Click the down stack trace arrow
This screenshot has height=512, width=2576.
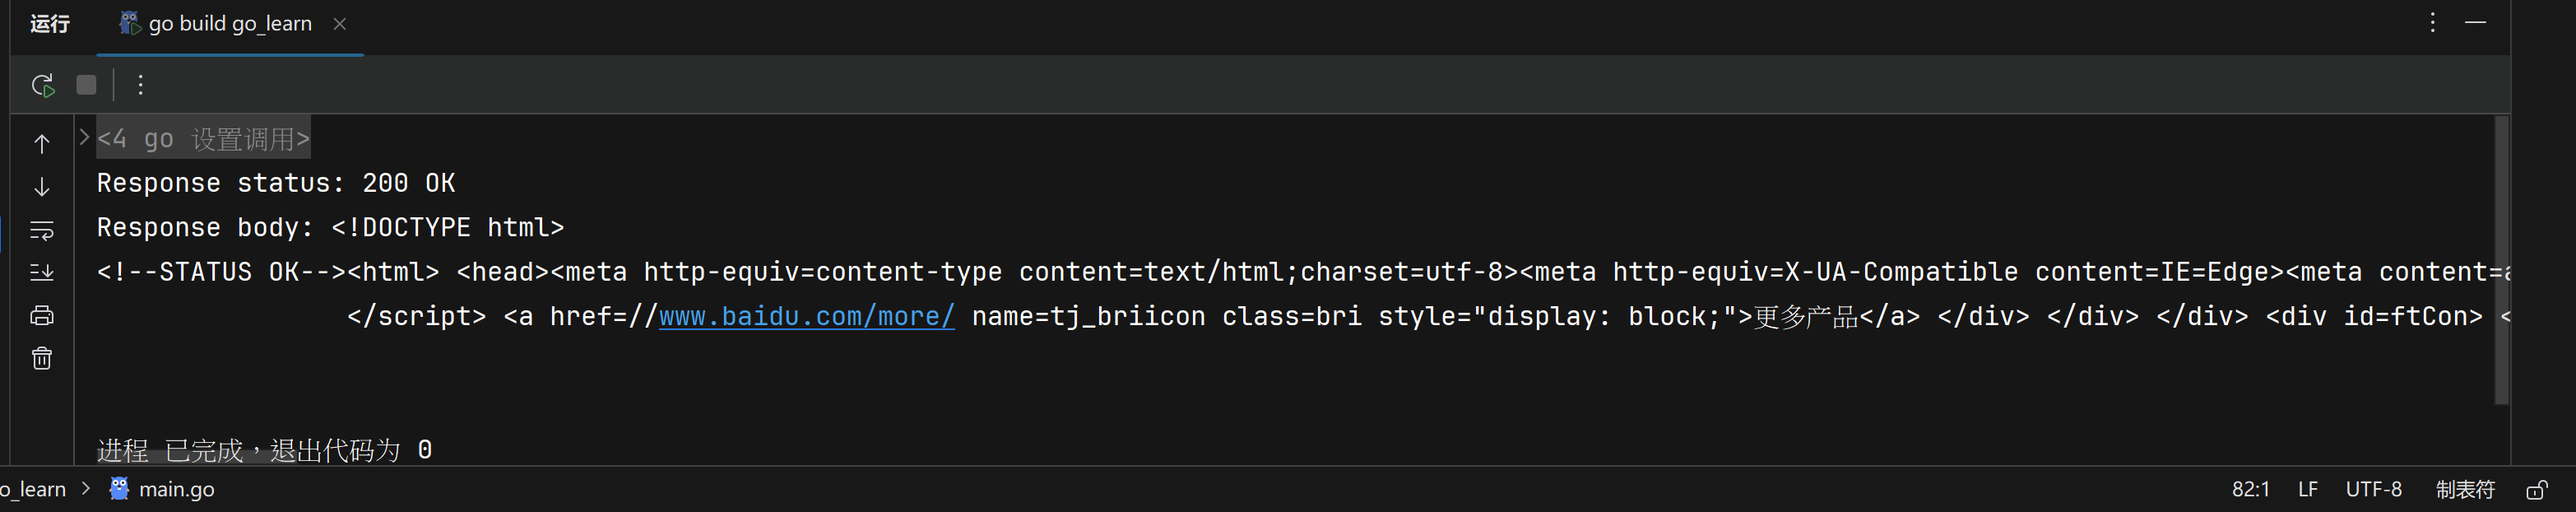point(42,187)
